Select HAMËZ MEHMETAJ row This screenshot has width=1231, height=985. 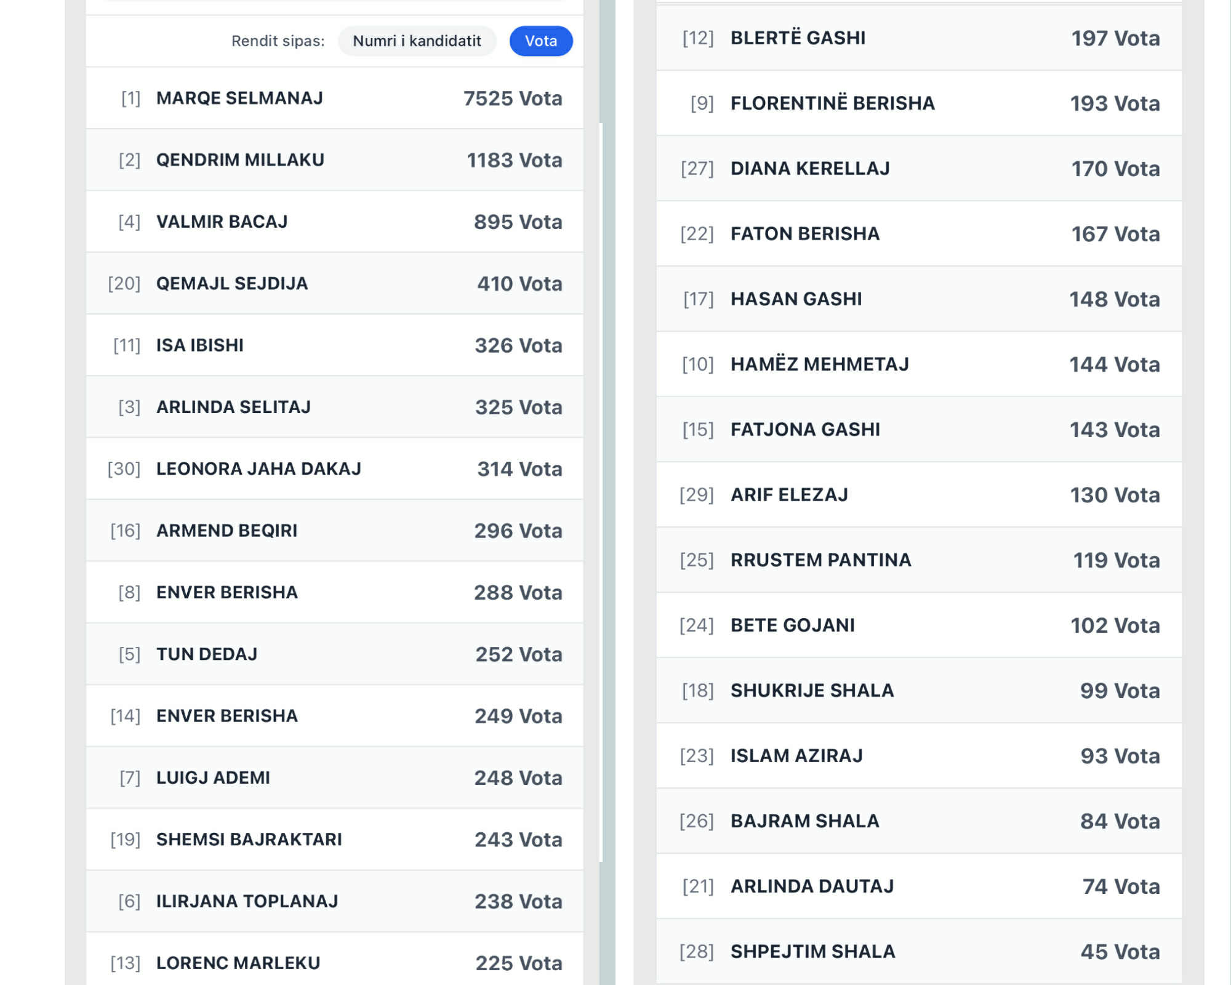coord(918,364)
